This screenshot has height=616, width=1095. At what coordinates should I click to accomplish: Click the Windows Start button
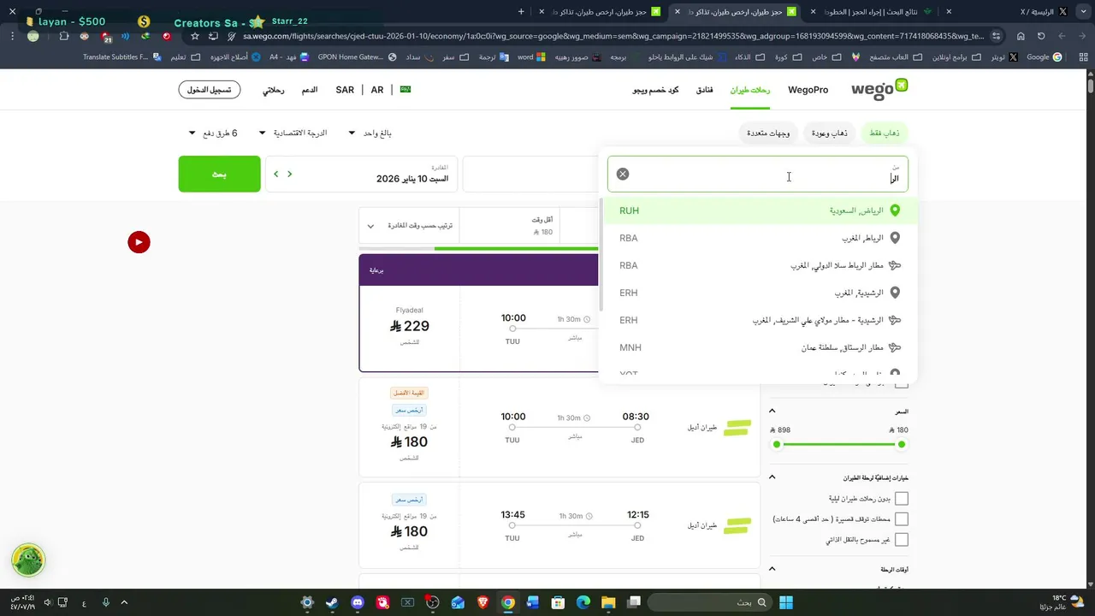[786, 602]
